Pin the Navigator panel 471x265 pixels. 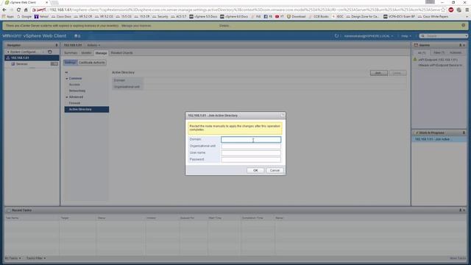57,45
